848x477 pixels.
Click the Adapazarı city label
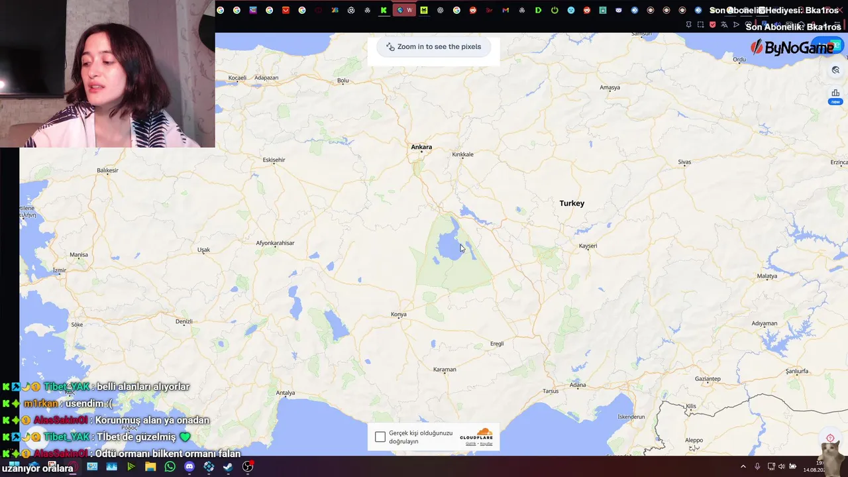pos(266,78)
